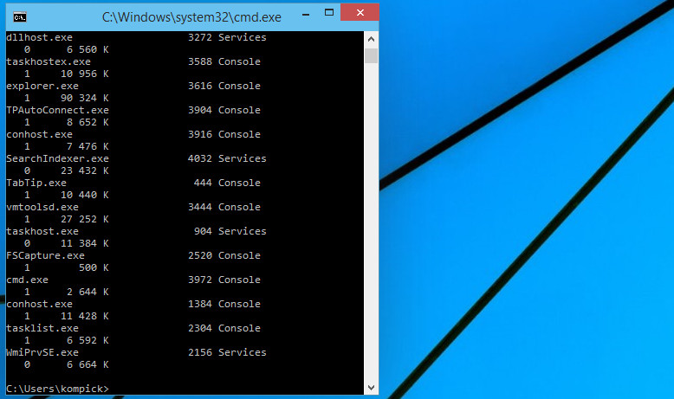Viewport: 674px width, 399px height.
Task: Minimize the cmd.exe window
Action: tap(306, 14)
